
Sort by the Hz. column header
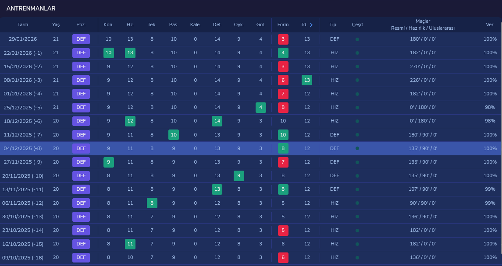[130, 24]
